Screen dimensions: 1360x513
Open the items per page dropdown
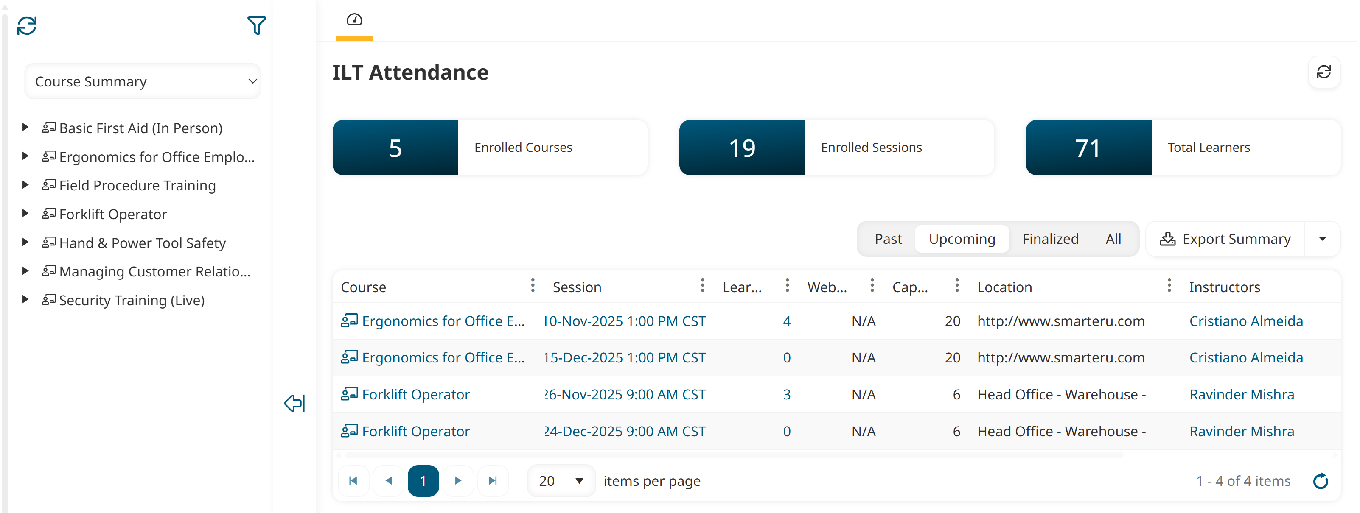pyautogui.click(x=561, y=480)
